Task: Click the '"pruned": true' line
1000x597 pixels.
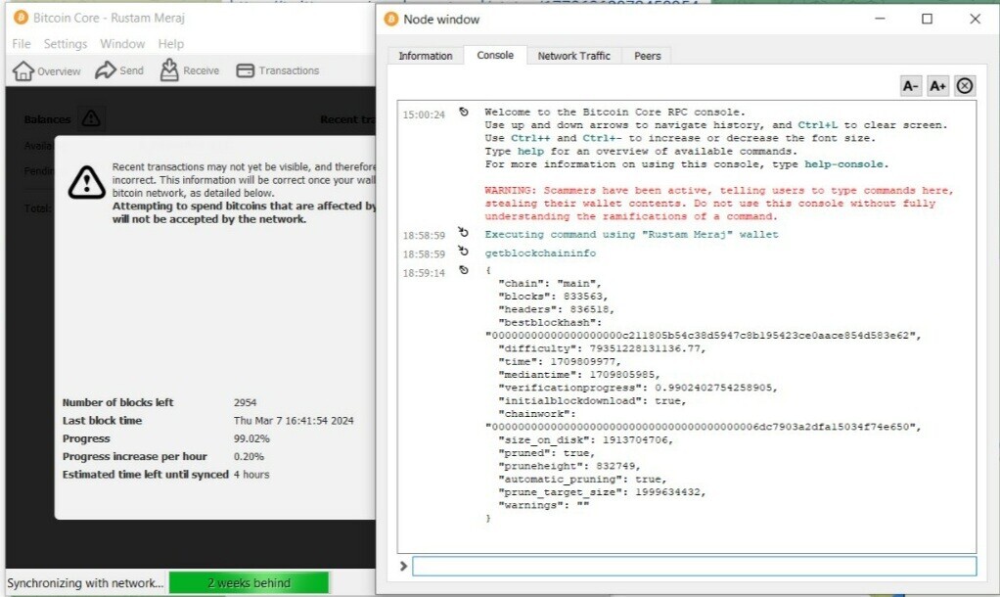Action: point(547,453)
